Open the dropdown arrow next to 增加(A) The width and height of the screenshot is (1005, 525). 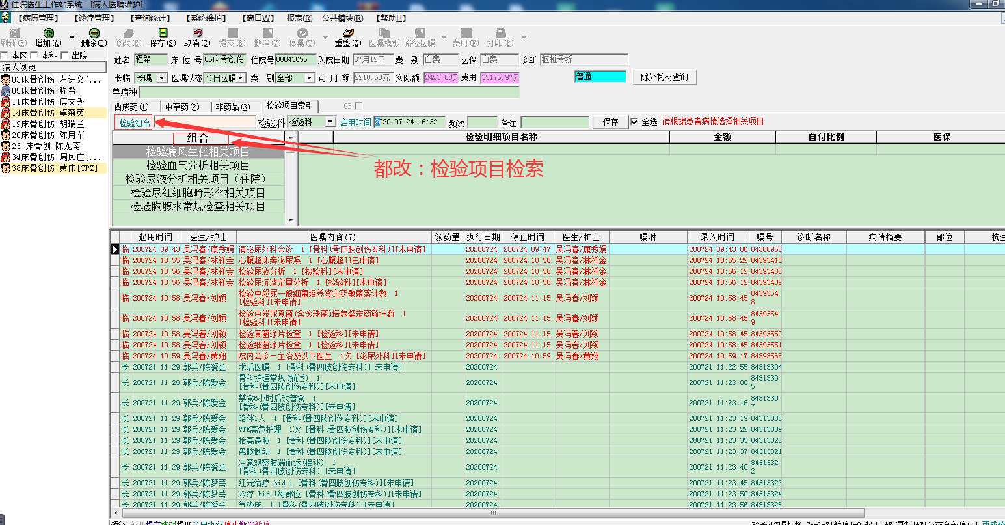coord(72,37)
